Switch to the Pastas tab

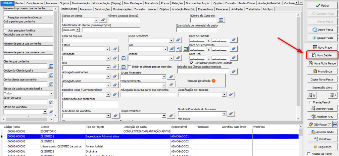(20, 3)
